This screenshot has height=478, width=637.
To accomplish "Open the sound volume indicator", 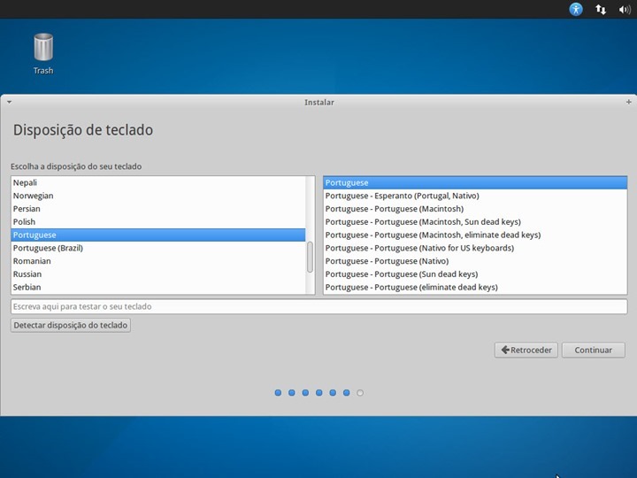I will coord(625,9).
